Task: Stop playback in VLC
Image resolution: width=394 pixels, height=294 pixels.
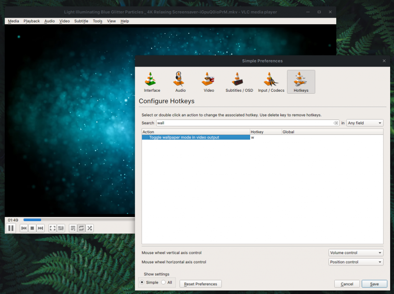Action: [32, 228]
